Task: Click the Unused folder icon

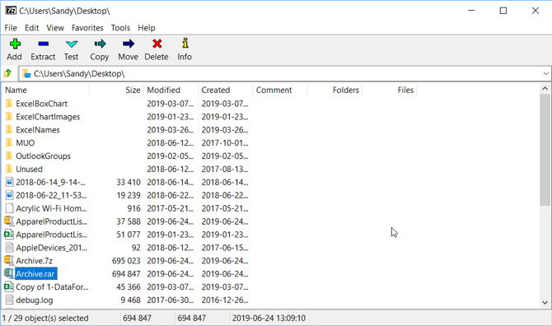Action: coord(9,169)
